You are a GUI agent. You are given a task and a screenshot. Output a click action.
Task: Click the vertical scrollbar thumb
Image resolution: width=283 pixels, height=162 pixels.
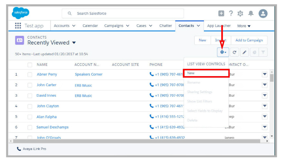(272, 78)
